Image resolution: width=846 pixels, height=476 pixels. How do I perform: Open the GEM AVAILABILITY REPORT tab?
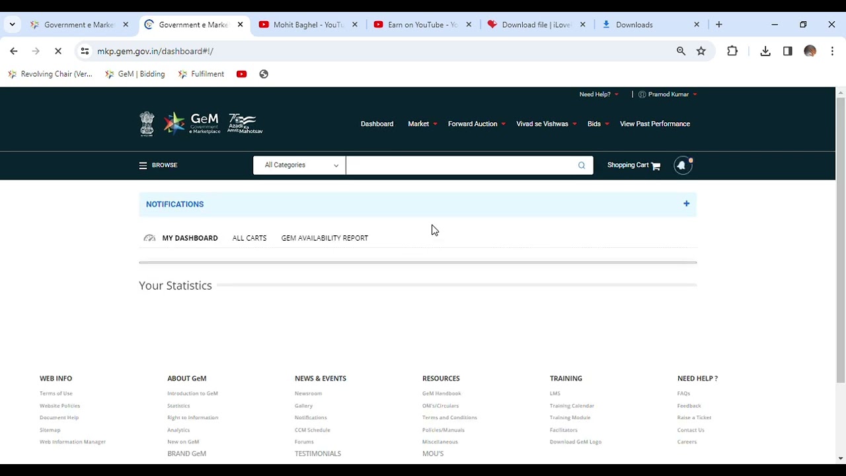325,238
